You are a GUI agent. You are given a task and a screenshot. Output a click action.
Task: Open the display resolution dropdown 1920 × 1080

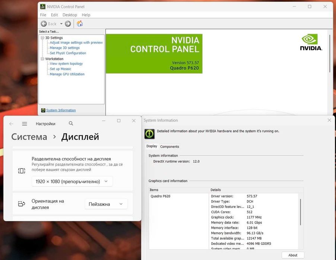(x=72, y=182)
